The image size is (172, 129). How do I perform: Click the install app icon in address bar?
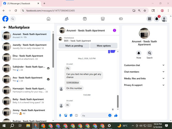[x=134, y=11]
